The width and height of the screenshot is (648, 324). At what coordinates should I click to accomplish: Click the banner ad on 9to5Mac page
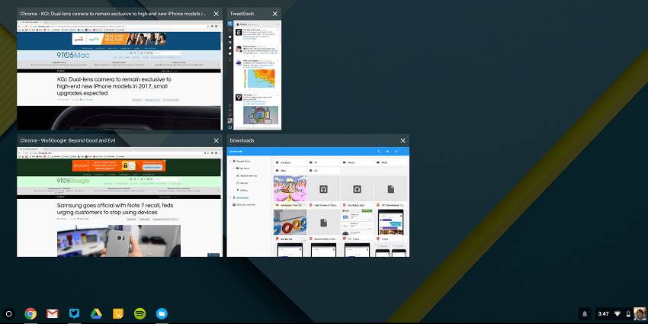pos(119,39)
